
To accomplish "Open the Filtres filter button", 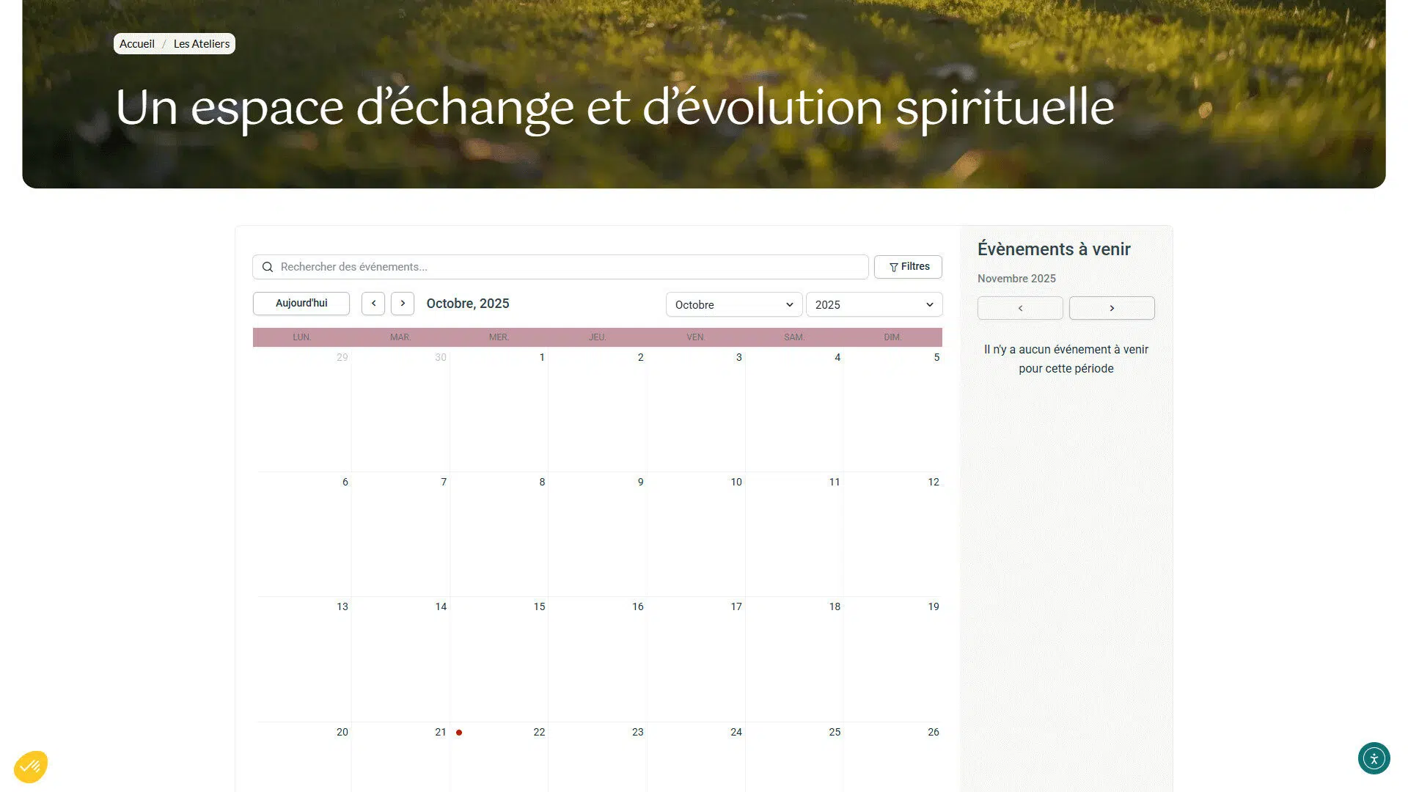I will [908, 267].
